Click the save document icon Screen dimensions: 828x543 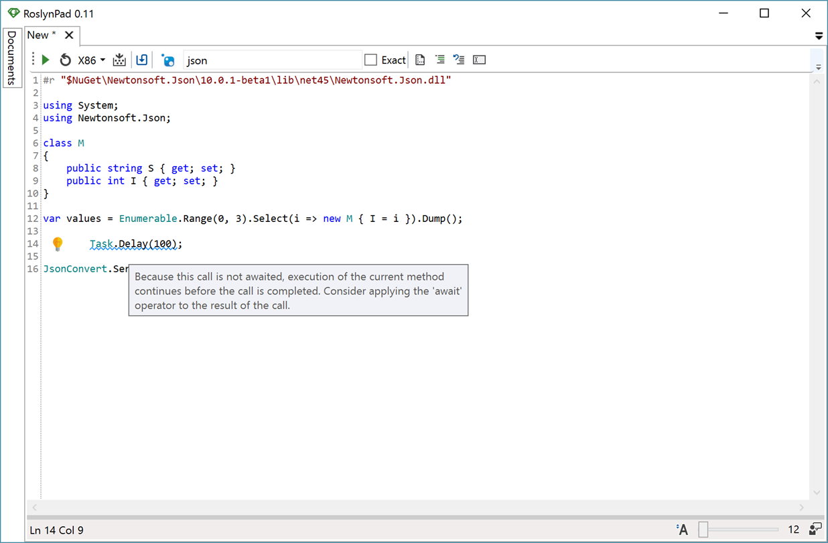pyautogui.click(x=142, y=60)
